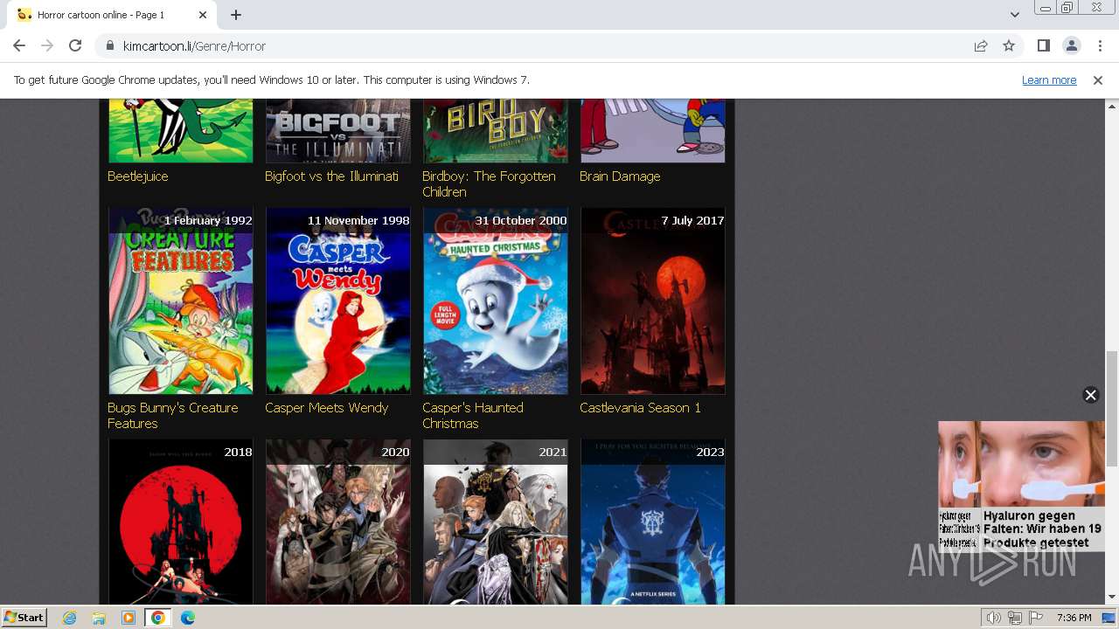Open a new tab with the plus button
The image size is (1119, 629).
tap(236, 15)
